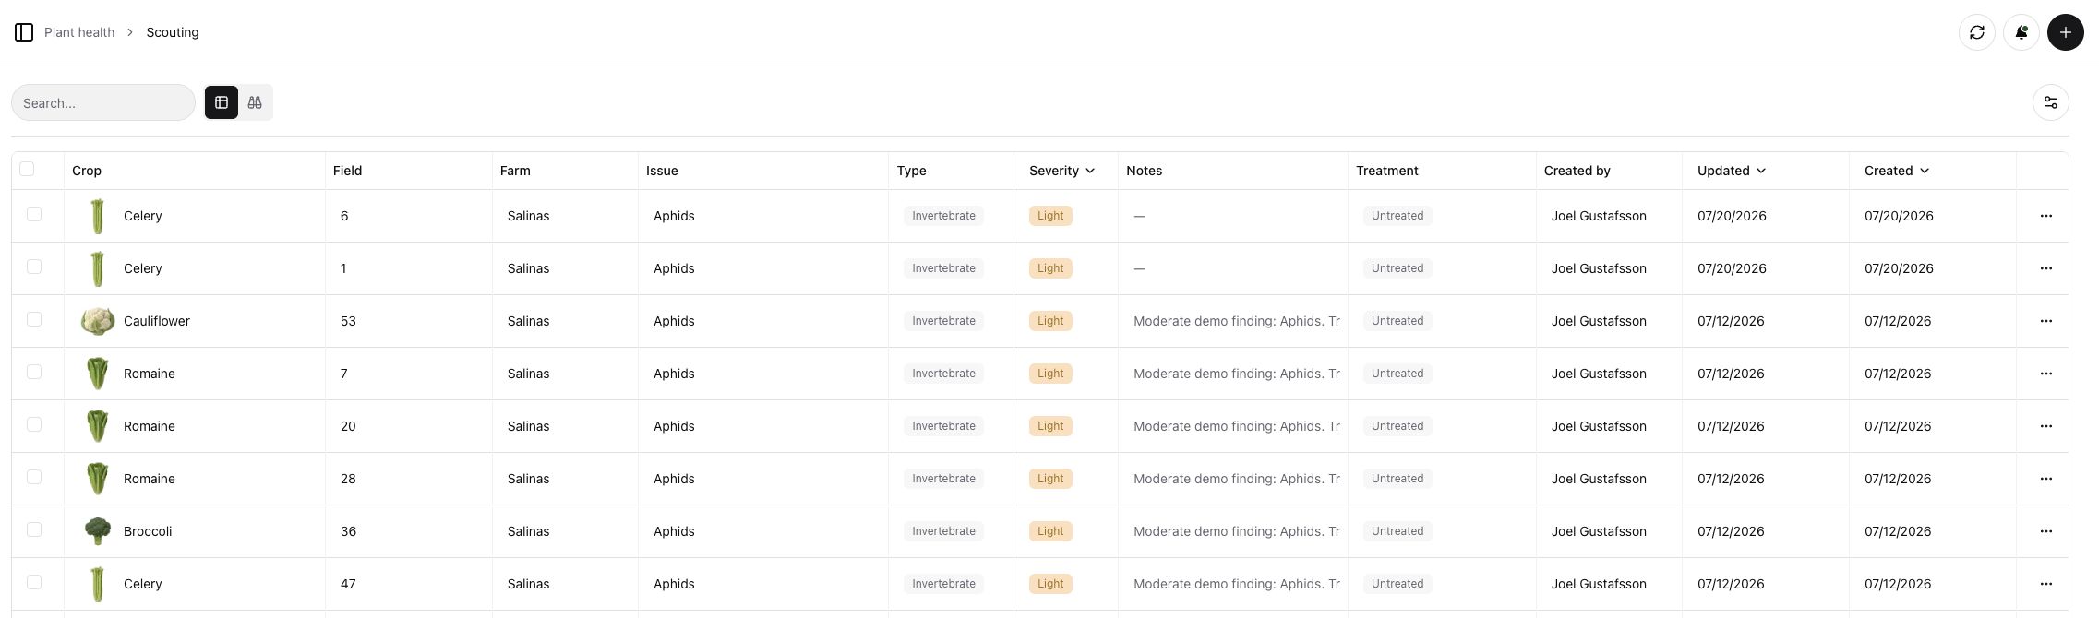Click the Broccoli crop thumbnail
The height and width of the screenshot is (618, 2099).
coord(97,531)
